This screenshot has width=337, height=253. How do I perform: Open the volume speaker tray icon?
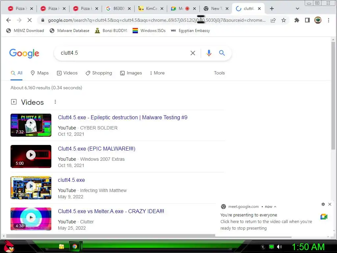[279, 247]
